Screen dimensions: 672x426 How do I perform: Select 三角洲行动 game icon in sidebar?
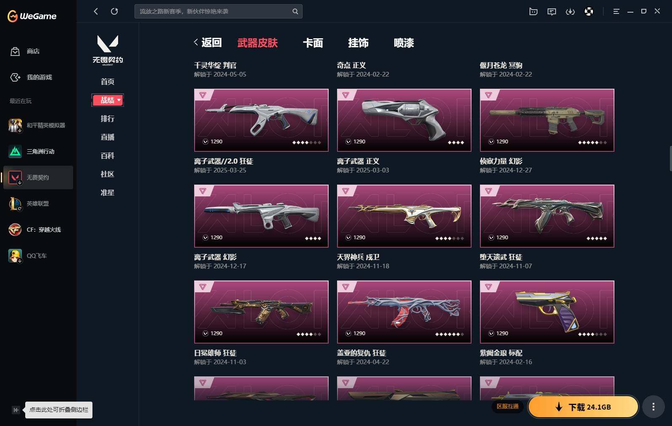15,151
